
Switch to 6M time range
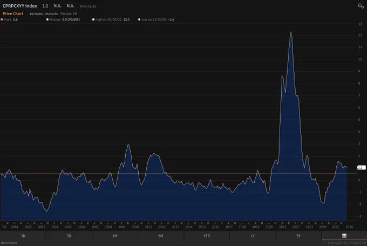161,236
